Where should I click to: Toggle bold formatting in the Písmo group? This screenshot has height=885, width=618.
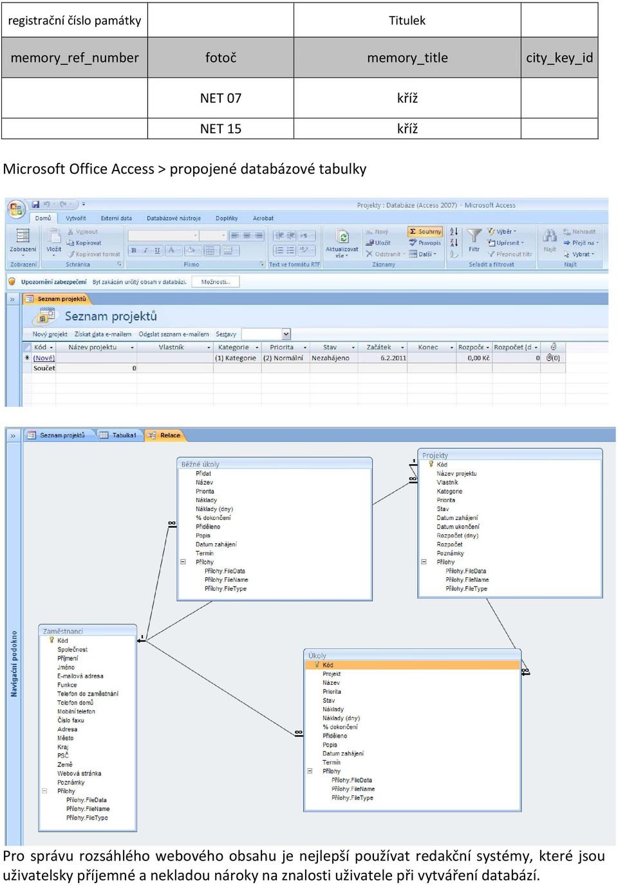pos(134,250)
